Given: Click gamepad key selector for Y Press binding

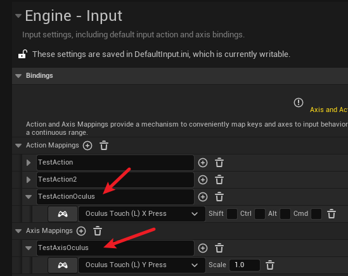Looking at the screenshot, I should pyautogui.click(x=63, y=265).
